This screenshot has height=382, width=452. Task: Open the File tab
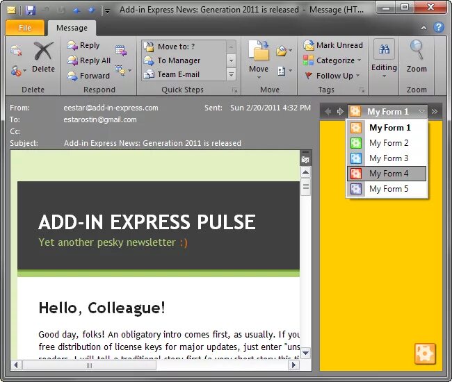[25, 28]
